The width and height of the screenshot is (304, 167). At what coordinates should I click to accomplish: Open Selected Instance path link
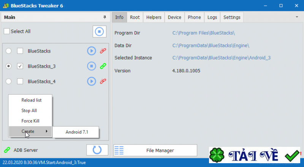click(222, 58)
